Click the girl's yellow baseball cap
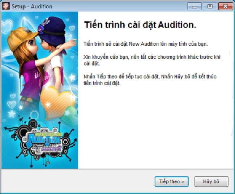This screenshot has width=235, height=194. coord(21,38)
